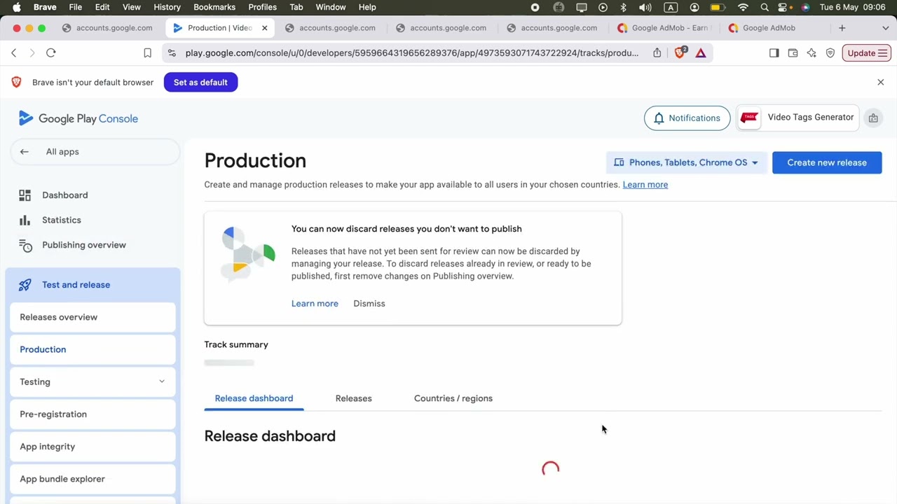
Task: Click Set as default button
Action: [x=200, y=83]
